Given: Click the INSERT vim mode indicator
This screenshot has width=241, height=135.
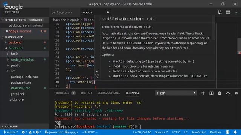Looking at the screenshot, I should tap(90, 132).
